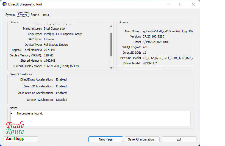
Task: Click the Device list scroll down arrow
Action: click(111, 68)
